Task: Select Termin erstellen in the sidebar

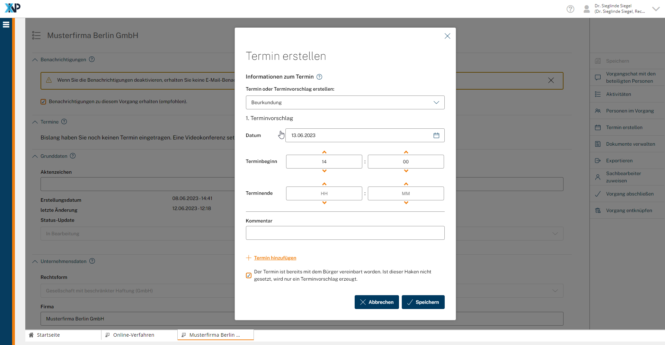Action: tap(627, 127)
